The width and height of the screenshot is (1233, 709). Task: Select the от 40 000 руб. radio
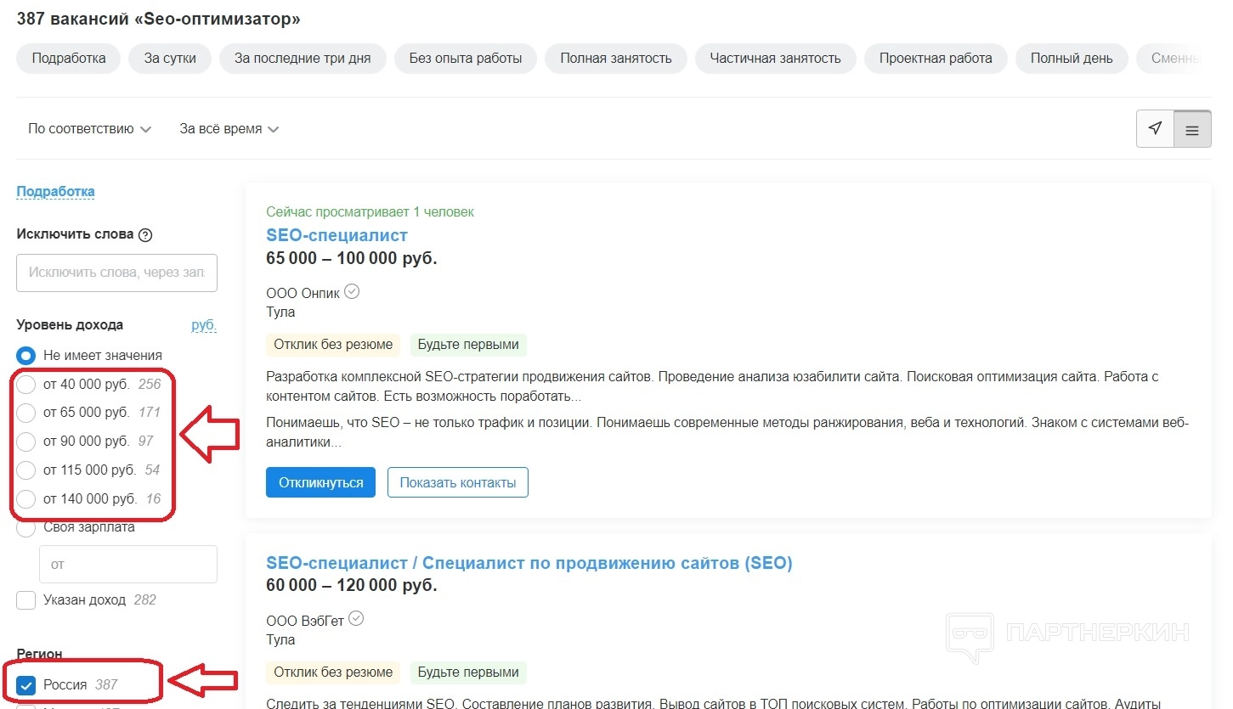pyautogui.click(x=26, y=385)
